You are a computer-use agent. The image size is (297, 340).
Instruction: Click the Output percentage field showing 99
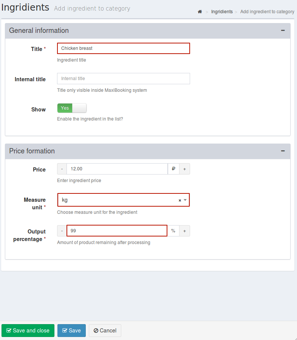click(x=117, y=231)
